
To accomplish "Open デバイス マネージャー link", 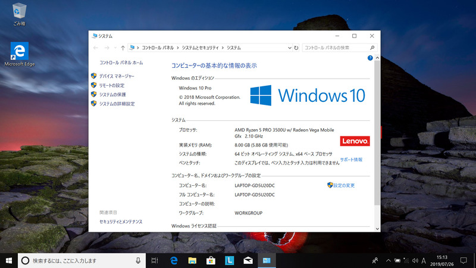I will pyautogui.click(x=117, y=76).
